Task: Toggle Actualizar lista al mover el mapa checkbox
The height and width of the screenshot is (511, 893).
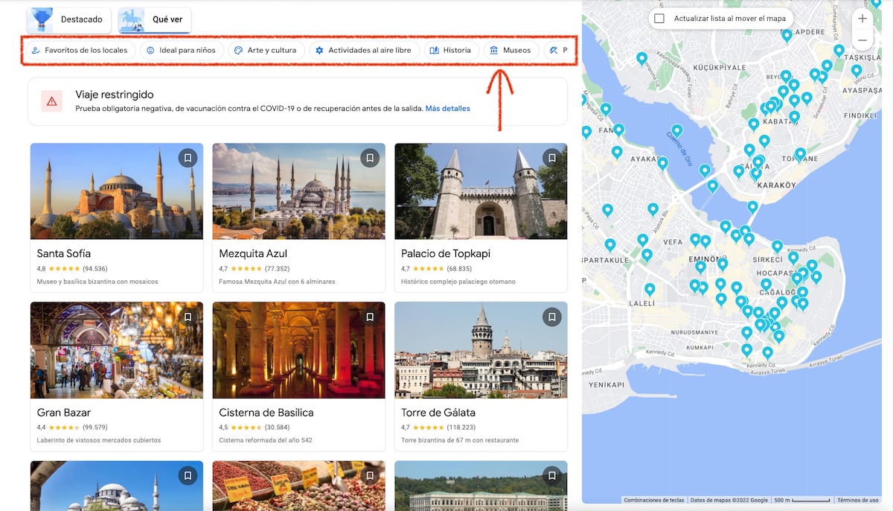Action: pyautogui.click(x=659, y=19)
